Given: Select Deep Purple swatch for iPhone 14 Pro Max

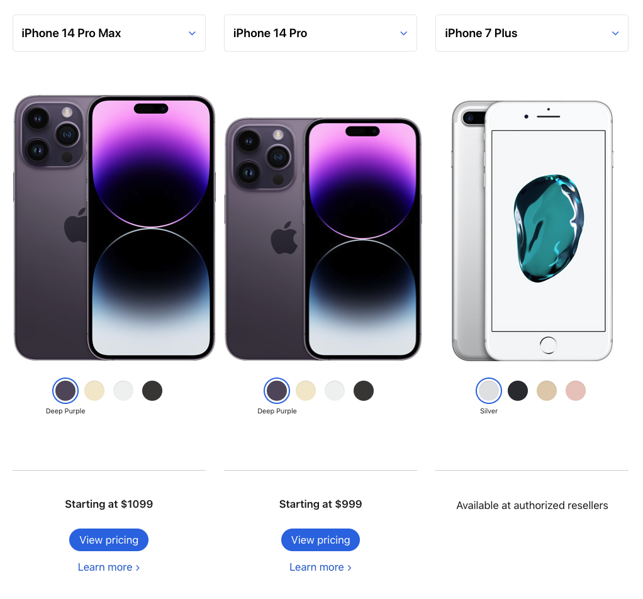Looking at the screenshot, I should (x=65, y=390).
